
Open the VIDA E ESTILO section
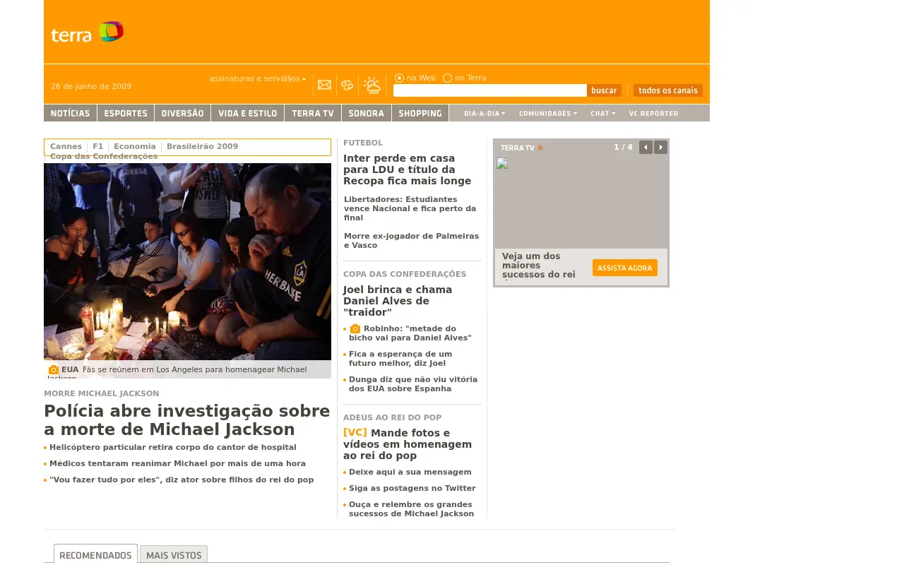click(x=247, y=113)
